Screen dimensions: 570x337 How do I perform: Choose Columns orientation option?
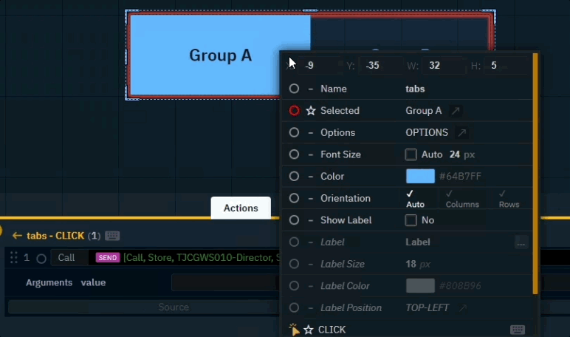pyautogui.click(x=462, y=199)
